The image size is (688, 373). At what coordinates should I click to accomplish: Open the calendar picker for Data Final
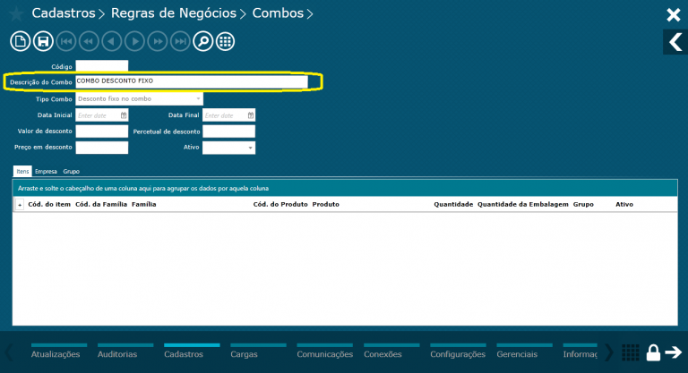coord(251,115)
